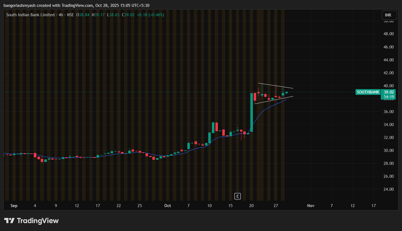The image size is (402, 231).
Task: Select the lower white triangle trendline
Action: [274, 100]
